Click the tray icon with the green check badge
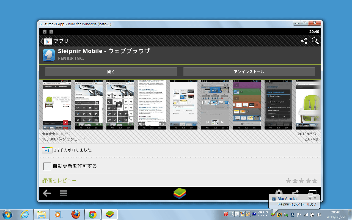 [280, 215]
